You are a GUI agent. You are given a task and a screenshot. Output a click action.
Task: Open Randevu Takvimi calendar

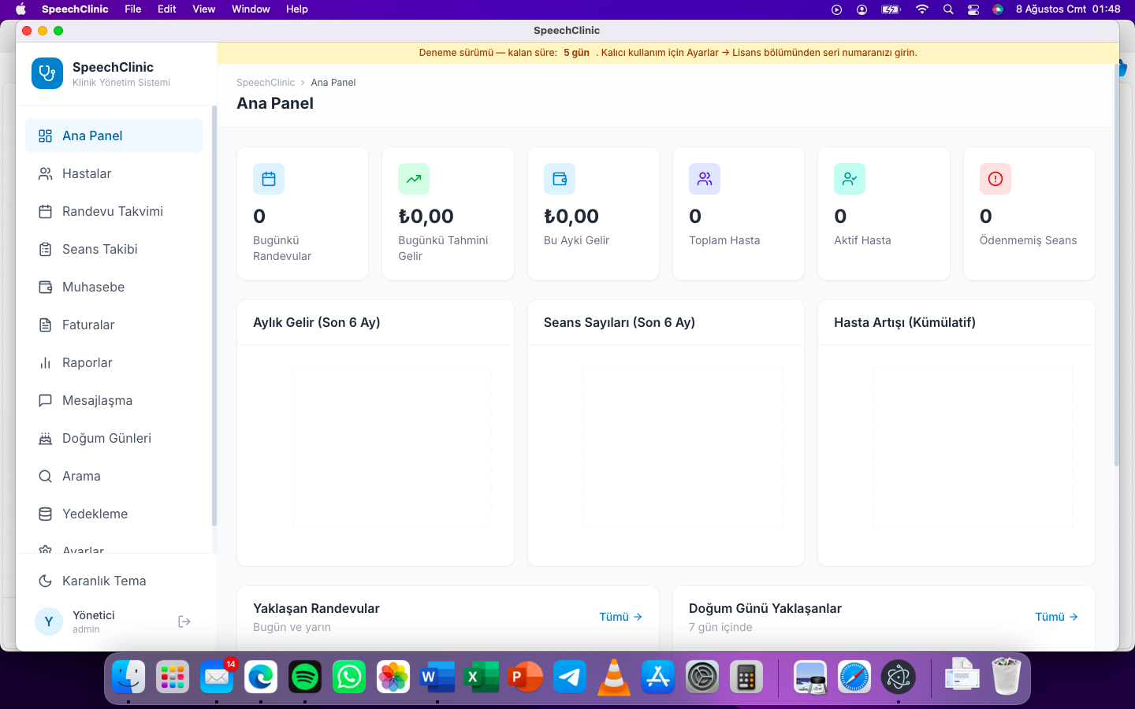[113, 211]
